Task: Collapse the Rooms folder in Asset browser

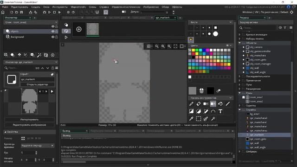Action: pyautogui.click(x=239, y=93)
